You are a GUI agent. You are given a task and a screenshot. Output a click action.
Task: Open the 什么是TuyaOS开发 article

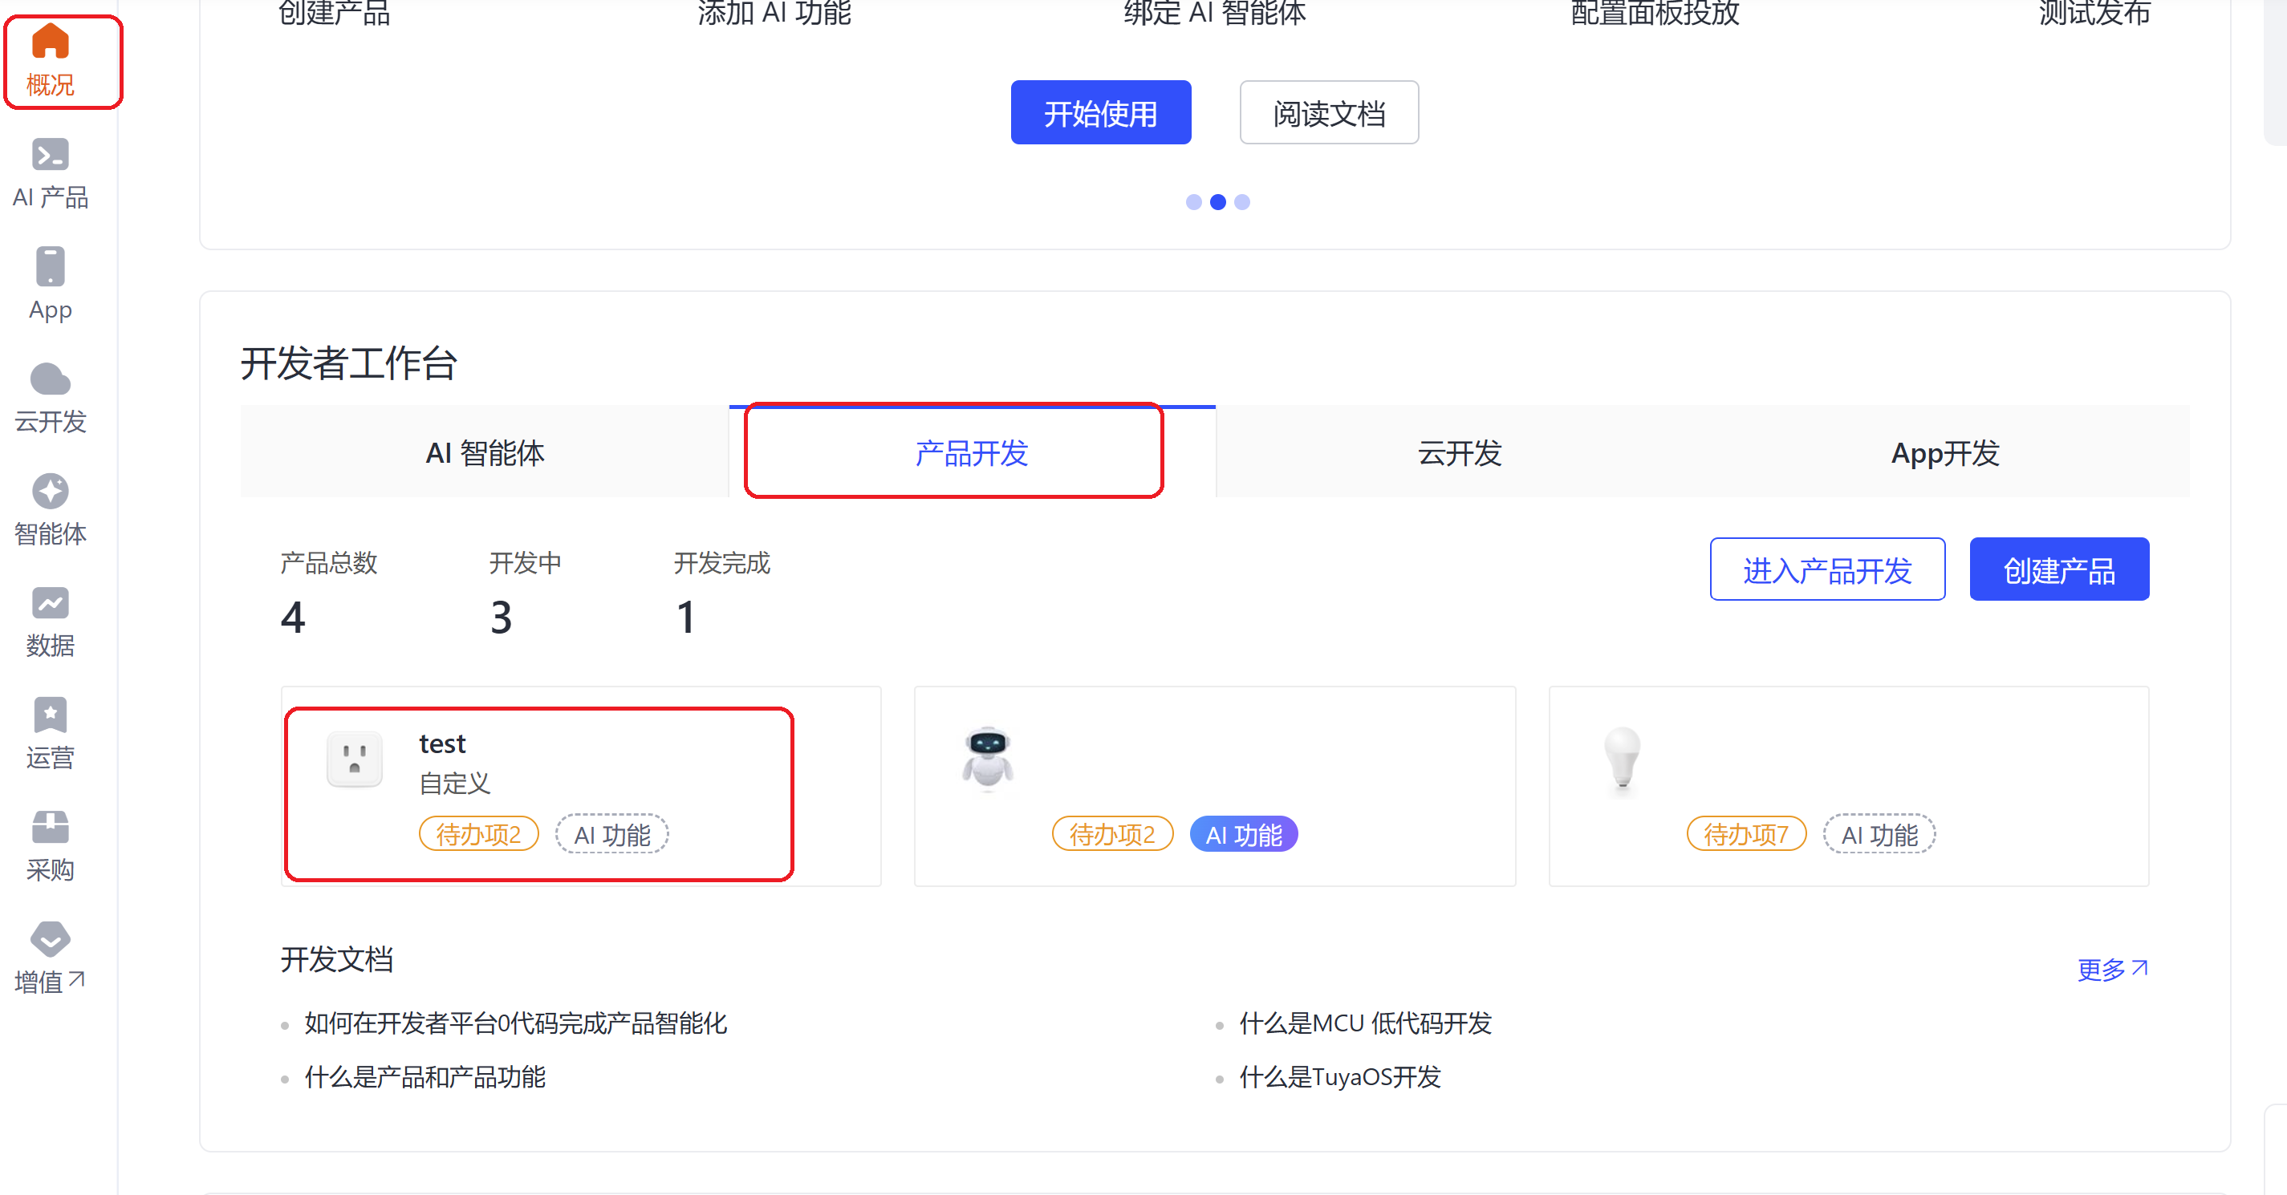(1341, 1077)
